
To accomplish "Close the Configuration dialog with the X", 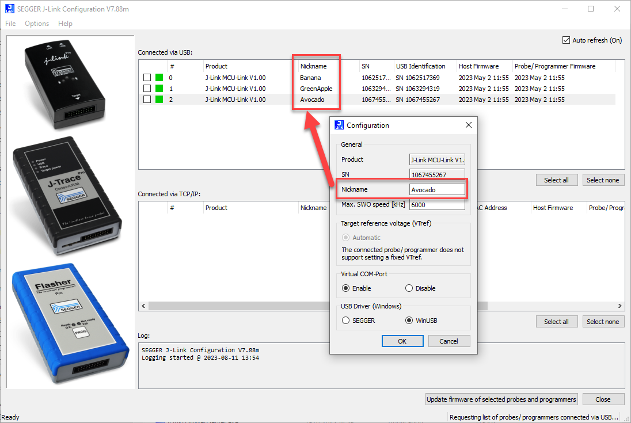I will tap(468, 125).
